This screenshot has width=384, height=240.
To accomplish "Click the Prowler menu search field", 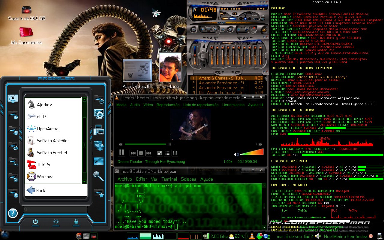I will [x=56, y=209].
